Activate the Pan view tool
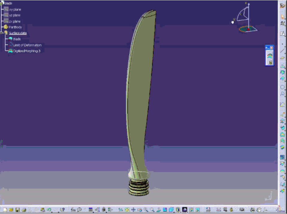The height and width of the screenshot is (214, 287). (x=133, y=210)
